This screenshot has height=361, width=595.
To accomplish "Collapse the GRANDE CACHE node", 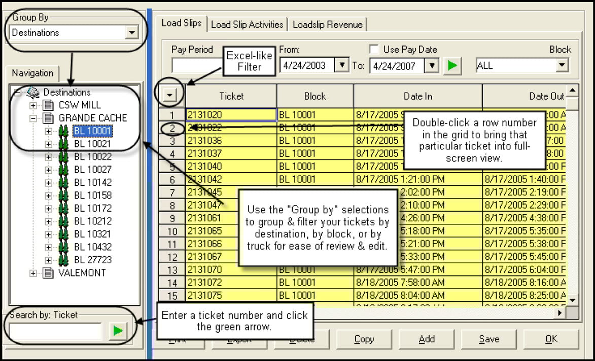I will pos(33,118).
